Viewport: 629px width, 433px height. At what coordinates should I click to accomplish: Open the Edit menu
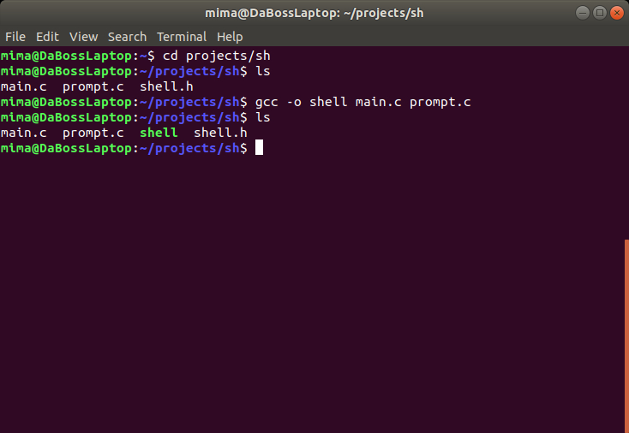47,37
